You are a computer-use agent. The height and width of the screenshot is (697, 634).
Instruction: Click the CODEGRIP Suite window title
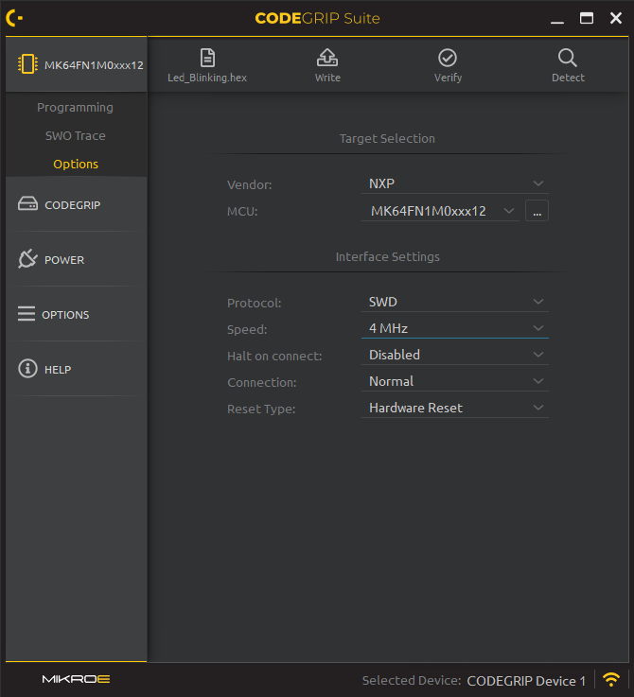tap(317, 18)
